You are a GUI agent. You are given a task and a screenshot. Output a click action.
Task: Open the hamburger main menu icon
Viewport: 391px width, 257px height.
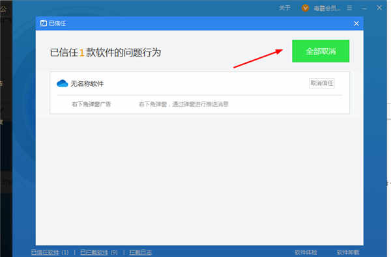[x=349, y=8]
